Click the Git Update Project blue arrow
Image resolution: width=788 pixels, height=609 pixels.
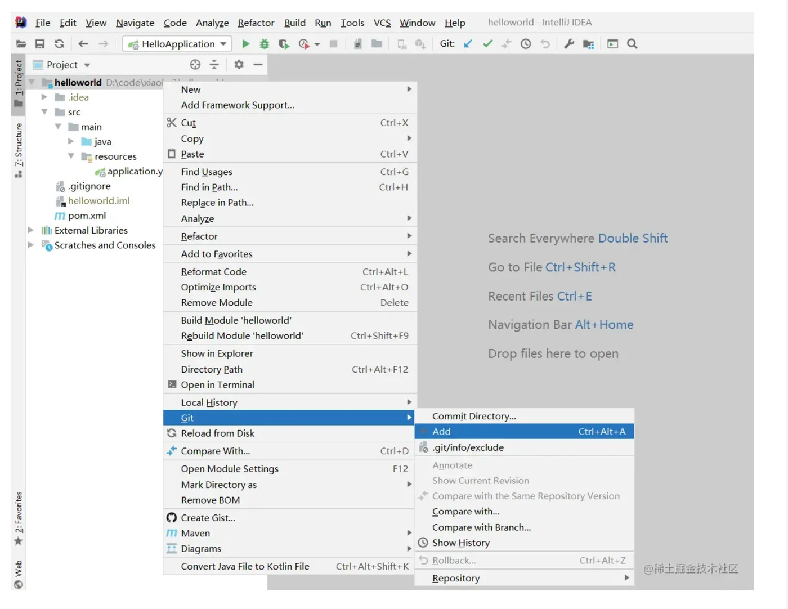click(468, 44)
